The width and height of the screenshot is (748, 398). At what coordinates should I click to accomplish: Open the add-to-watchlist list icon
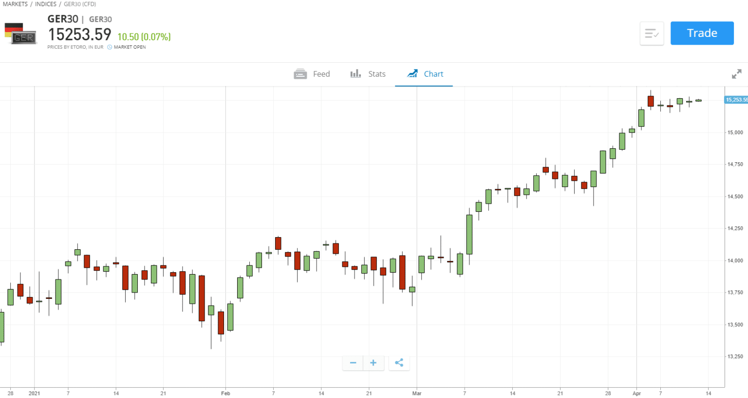click(652, 34)
